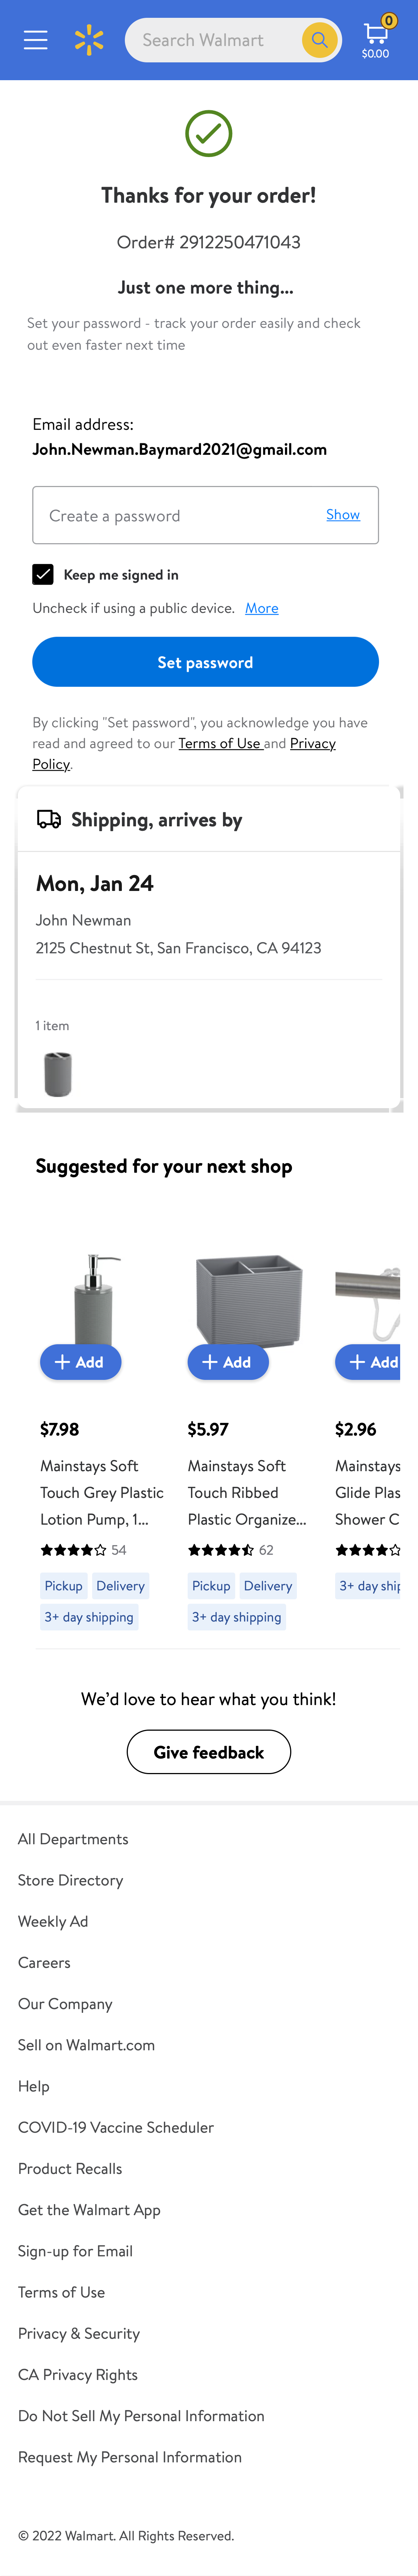Toggle the Pickup filter tag on lotion pump
Viewport: 418px width, 2576px height.
[x=63, y=1586]
